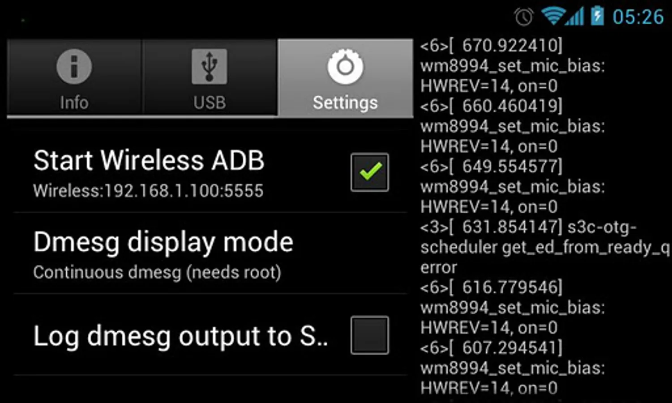Select the USB symbol icon
Viewport: 672px width, 403px height.
pos(209,67)
